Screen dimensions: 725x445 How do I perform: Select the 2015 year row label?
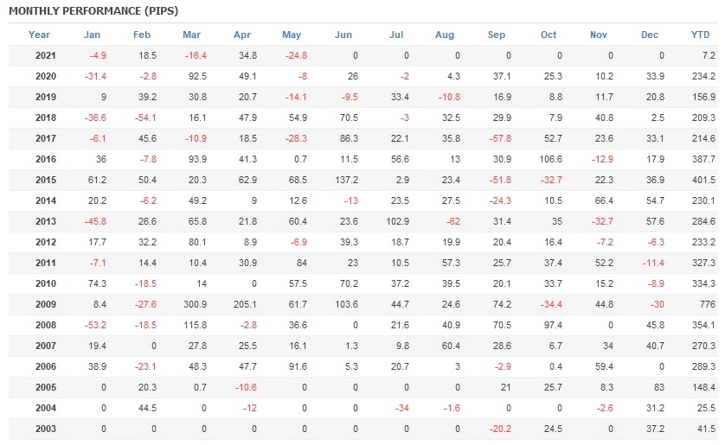pyautogui.click(x=45, y=180)
